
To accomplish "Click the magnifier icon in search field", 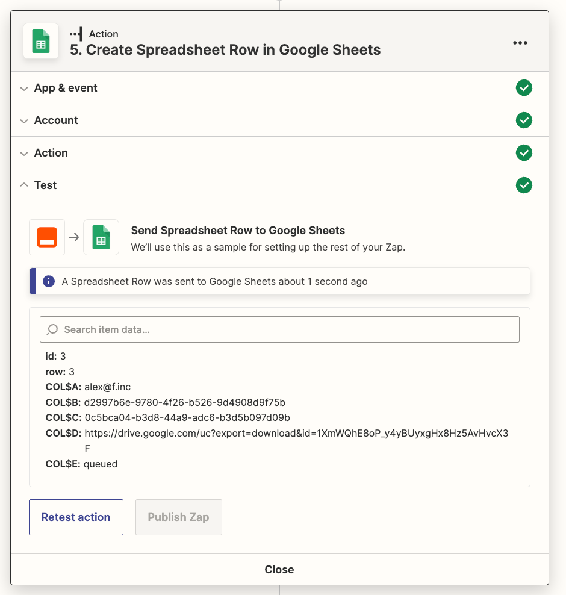I will click(52, 329).
